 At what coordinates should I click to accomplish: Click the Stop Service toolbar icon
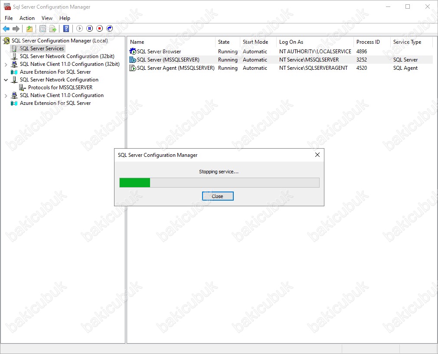click(100, 29)
